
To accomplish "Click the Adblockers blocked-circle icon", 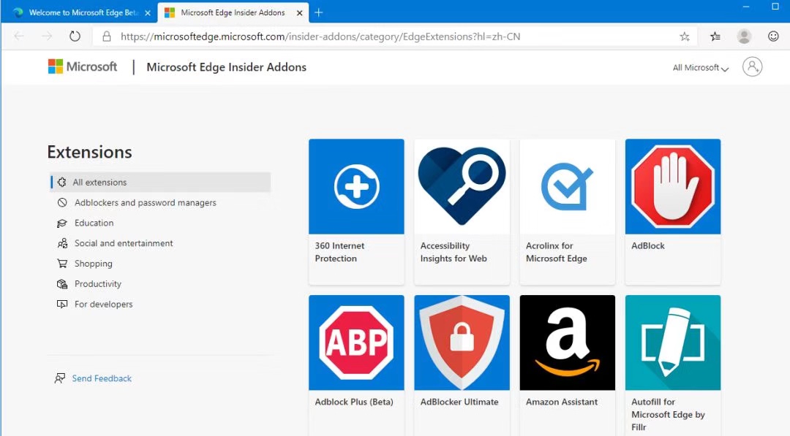I will click(x=62, y=202).
